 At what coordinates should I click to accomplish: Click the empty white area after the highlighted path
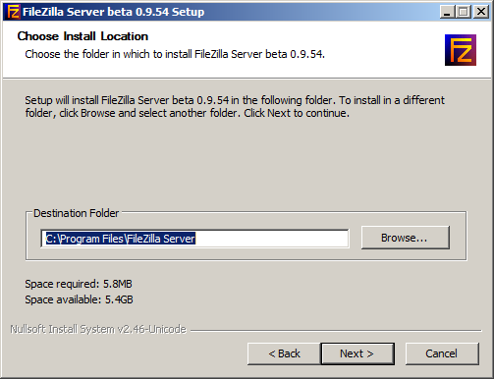coord(272,239)
